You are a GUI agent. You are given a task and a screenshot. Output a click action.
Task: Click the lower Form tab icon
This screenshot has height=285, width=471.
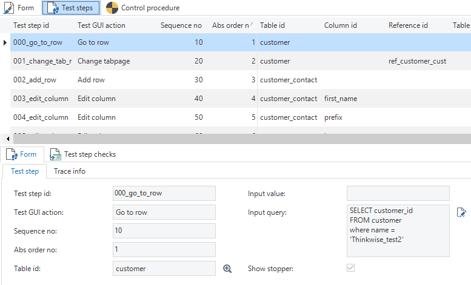click(12, 154)
